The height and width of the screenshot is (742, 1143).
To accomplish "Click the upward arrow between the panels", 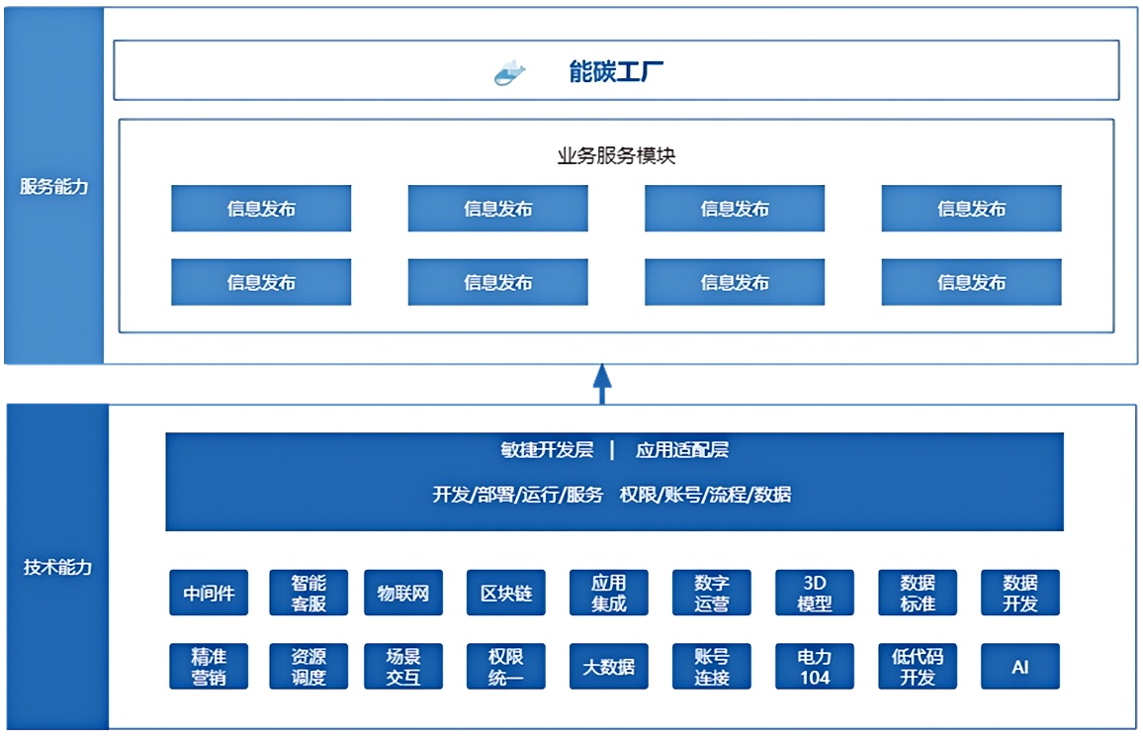I will pyautogui.click(x=602, y=383).
